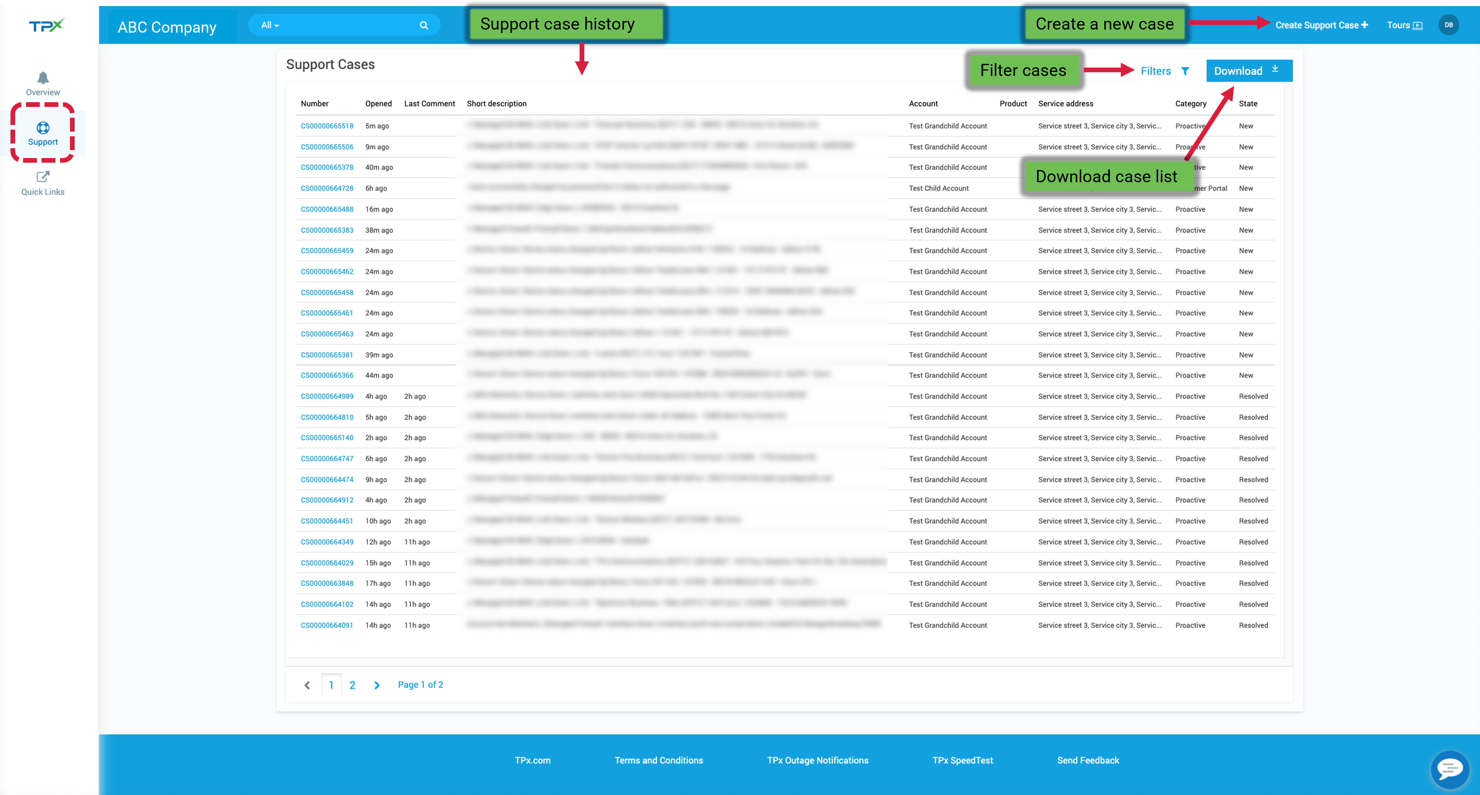Click the Download button
The width and height of the screenshot is (1480, 795).
[1249, 71]
